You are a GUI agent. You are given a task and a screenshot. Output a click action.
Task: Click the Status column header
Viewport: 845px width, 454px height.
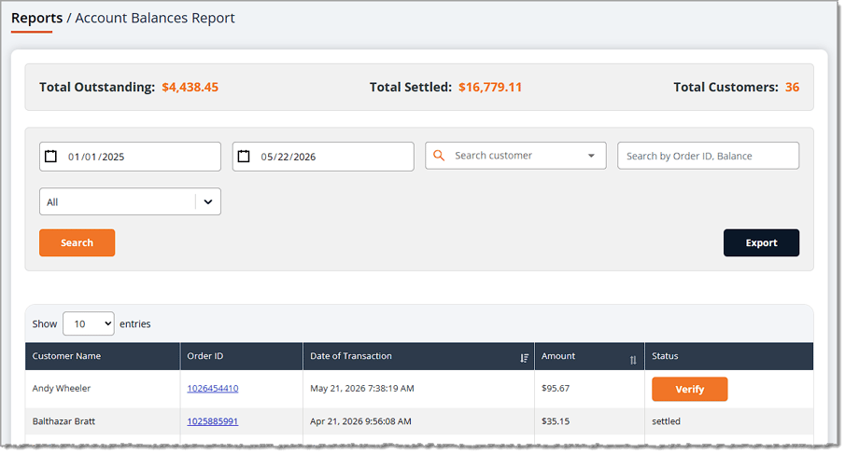pos(728,356)
